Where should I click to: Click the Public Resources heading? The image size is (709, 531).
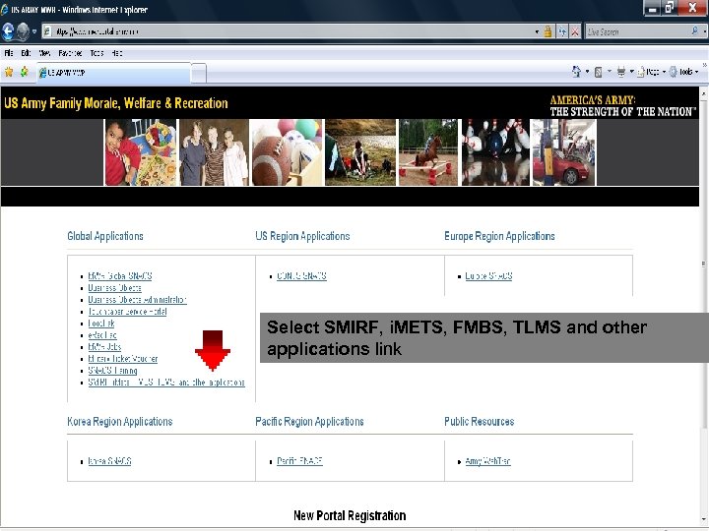[480, 421]
